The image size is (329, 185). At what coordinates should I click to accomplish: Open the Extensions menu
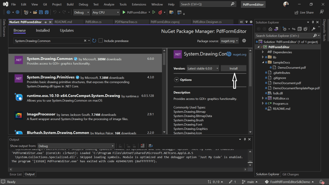pos(139,4)
